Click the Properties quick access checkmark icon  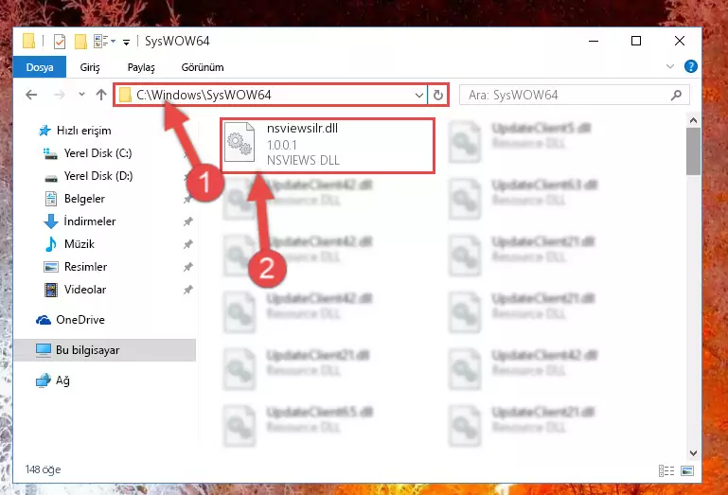pos(60,42)
